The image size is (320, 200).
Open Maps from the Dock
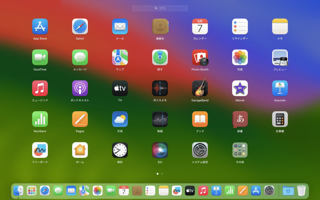[84, 191]
